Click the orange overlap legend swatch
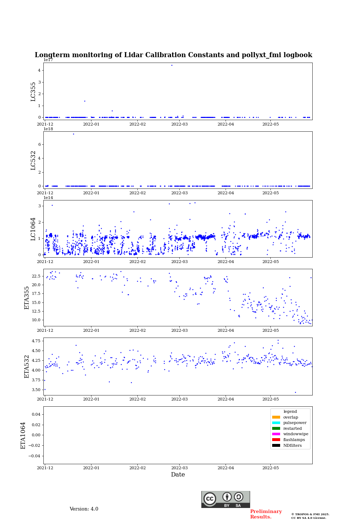347x521 pixels. [x=276, y=417]
